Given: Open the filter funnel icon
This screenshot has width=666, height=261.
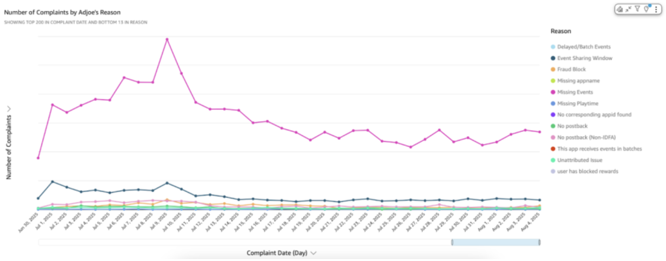Looking at the screenshot, I should click(637, 8).
